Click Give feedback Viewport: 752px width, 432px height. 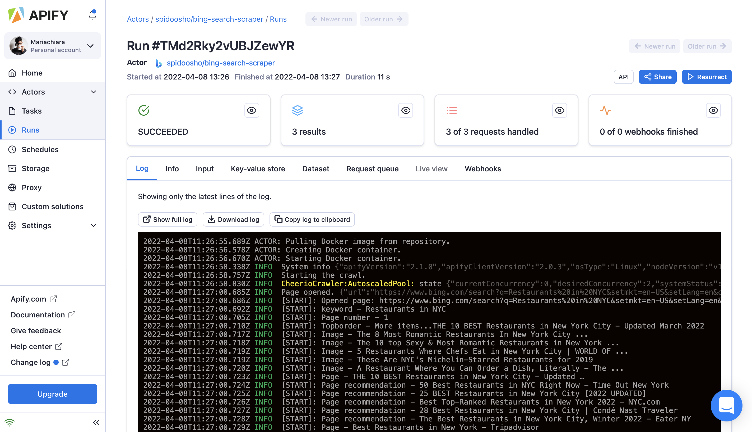pyautogui.click(x=36, y=331)
